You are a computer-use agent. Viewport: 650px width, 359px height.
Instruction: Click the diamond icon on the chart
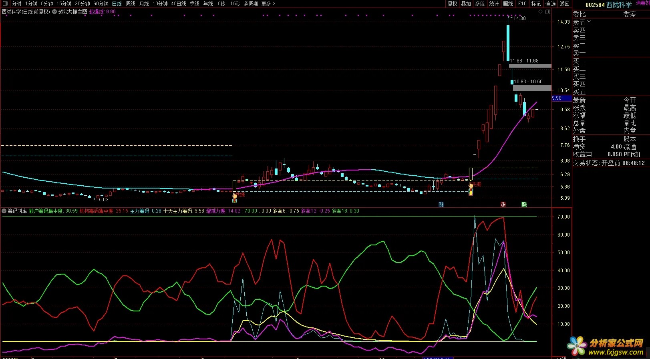coord(540,12)
